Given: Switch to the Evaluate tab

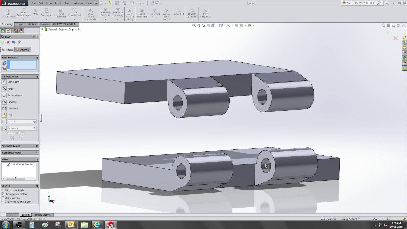Looking at the screenshot, I should tap(45, 24).
